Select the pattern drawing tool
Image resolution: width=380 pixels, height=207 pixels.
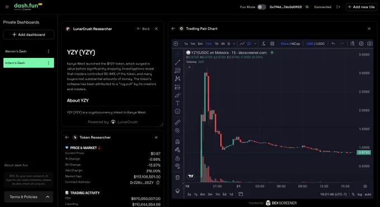click(178, 79)
